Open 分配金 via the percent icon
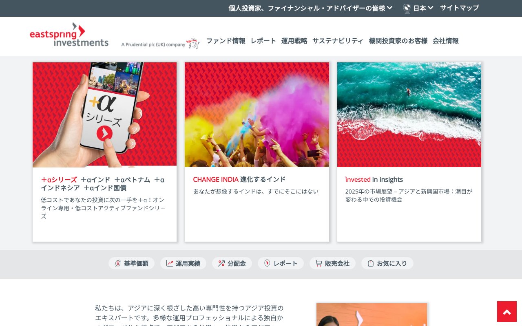The height and width of the screenshot is (326, 522). [221, 263]
